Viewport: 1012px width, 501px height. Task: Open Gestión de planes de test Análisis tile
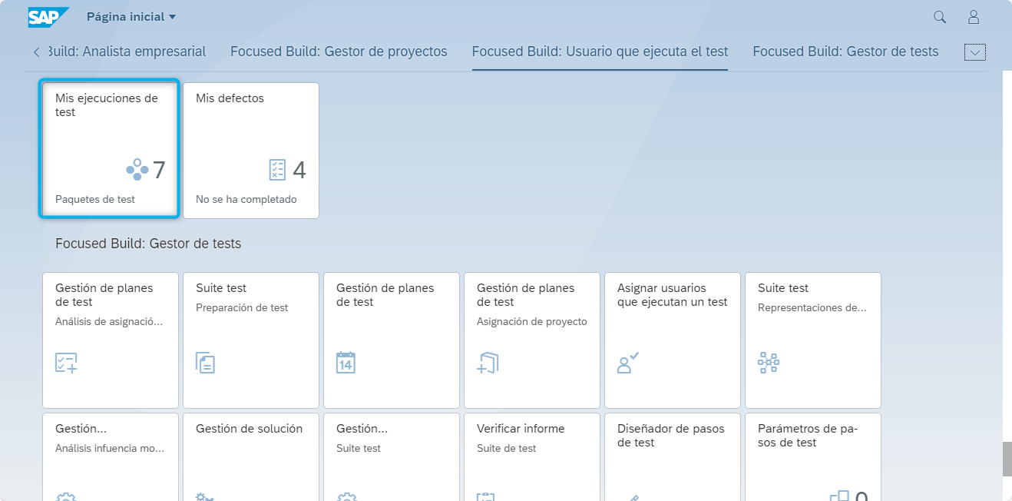pyautogui.click(x=111, y=340)
